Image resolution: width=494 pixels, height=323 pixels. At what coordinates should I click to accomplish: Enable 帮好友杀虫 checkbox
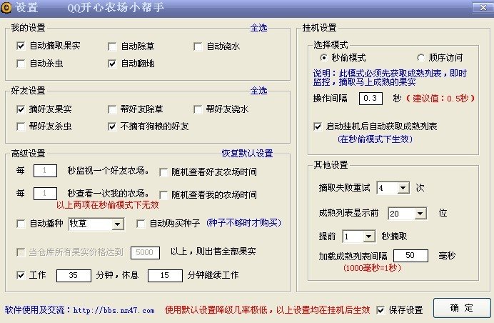[21, 126]
